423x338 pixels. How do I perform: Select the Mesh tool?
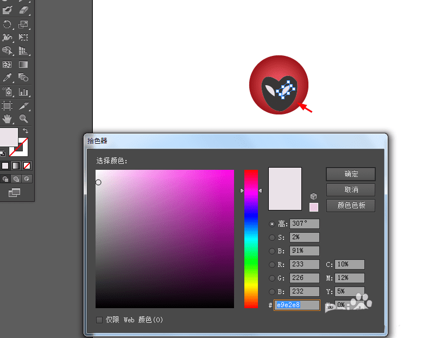pyautogui.click(x=7, y=65)
